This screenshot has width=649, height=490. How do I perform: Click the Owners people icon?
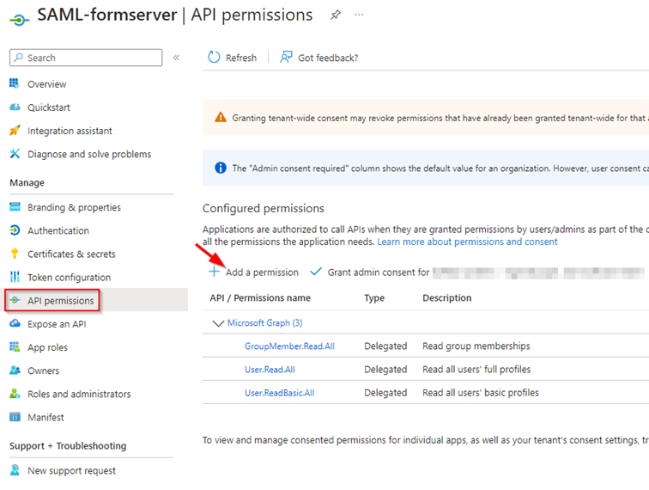pyautogui.click(x=15, y=371)
